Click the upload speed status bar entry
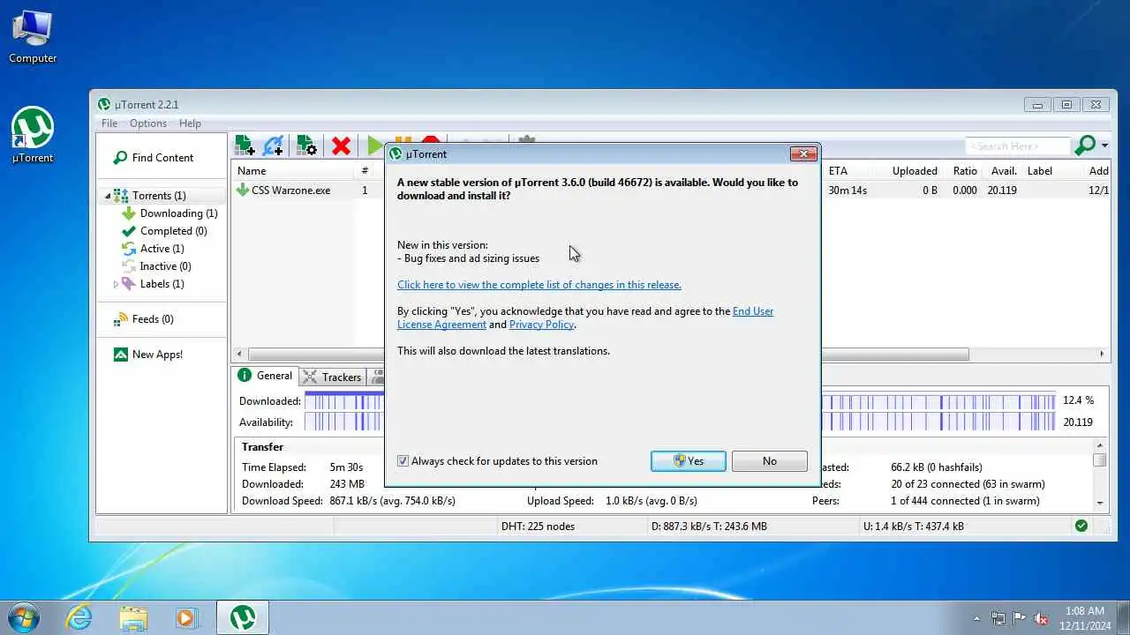 click(914, 527)
